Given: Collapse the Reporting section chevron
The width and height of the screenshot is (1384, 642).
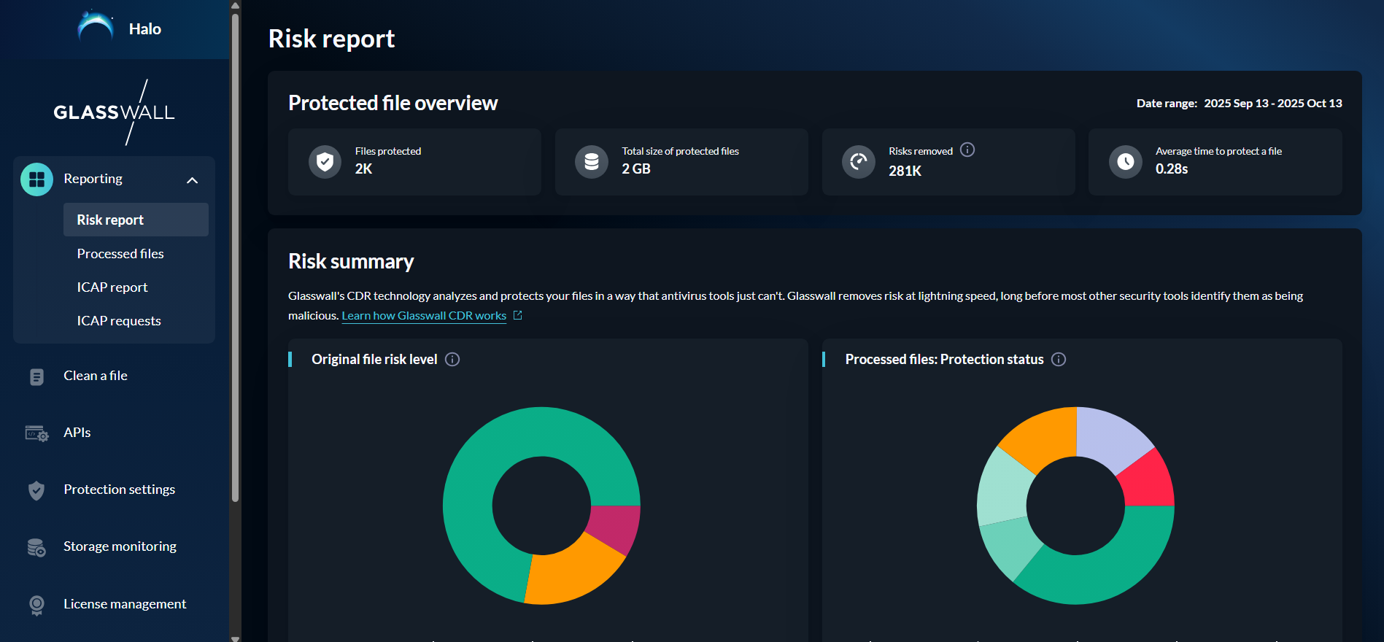Looking at the screenshot, I should [x=193, y=180].
